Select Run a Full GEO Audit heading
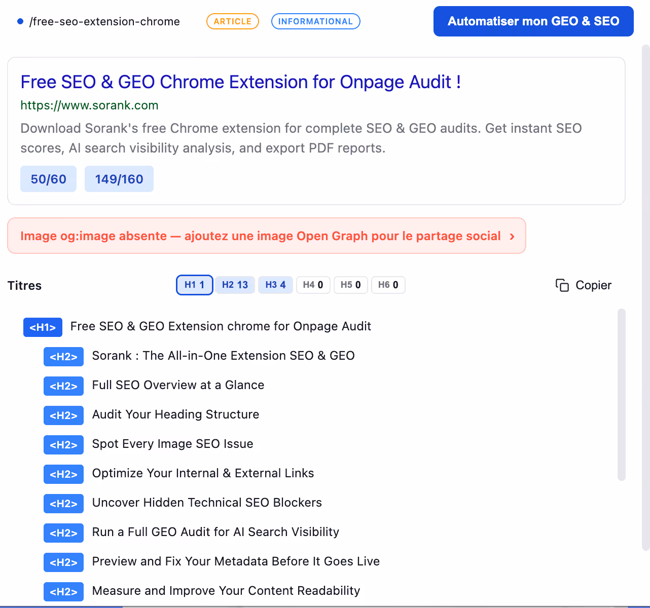This screenshot has height=608, width=650. pyautogui.click(x=215, y=532)
